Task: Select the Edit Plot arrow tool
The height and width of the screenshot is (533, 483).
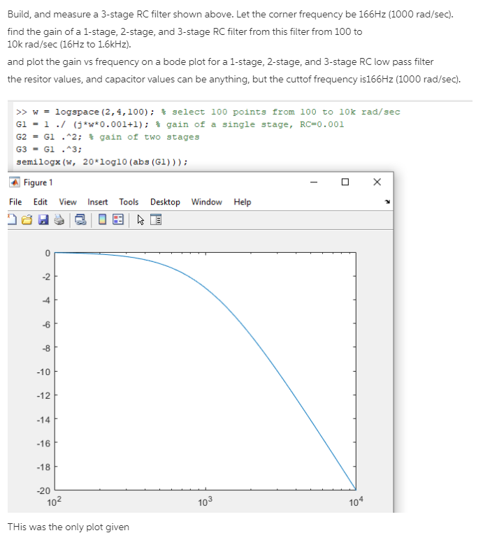Action: point(140,220)
